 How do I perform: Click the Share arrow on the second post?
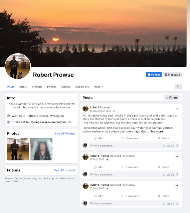159,167
